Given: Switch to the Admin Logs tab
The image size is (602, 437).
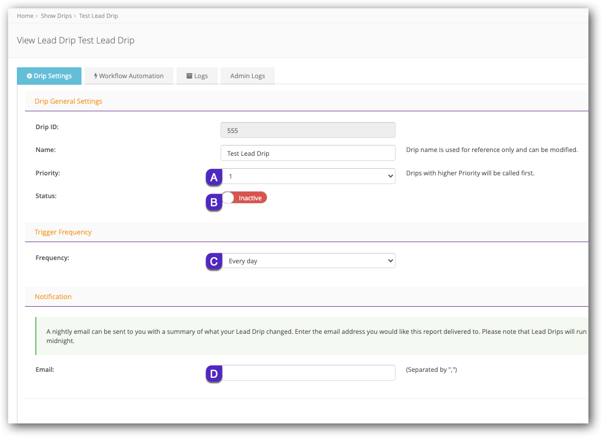Looking at the screenshot, I should (x=247, y=76).
